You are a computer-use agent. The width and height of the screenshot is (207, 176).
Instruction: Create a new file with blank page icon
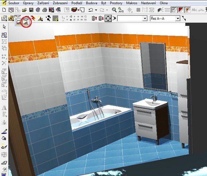(x=4, y=10)
